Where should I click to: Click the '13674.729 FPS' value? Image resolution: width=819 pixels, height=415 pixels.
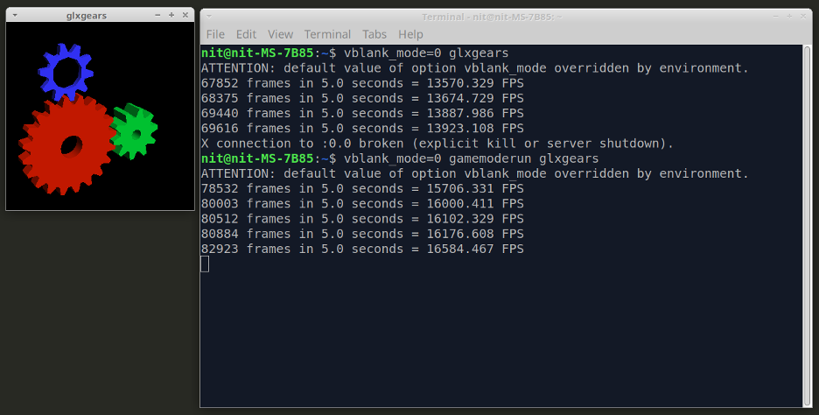point(475,98)
